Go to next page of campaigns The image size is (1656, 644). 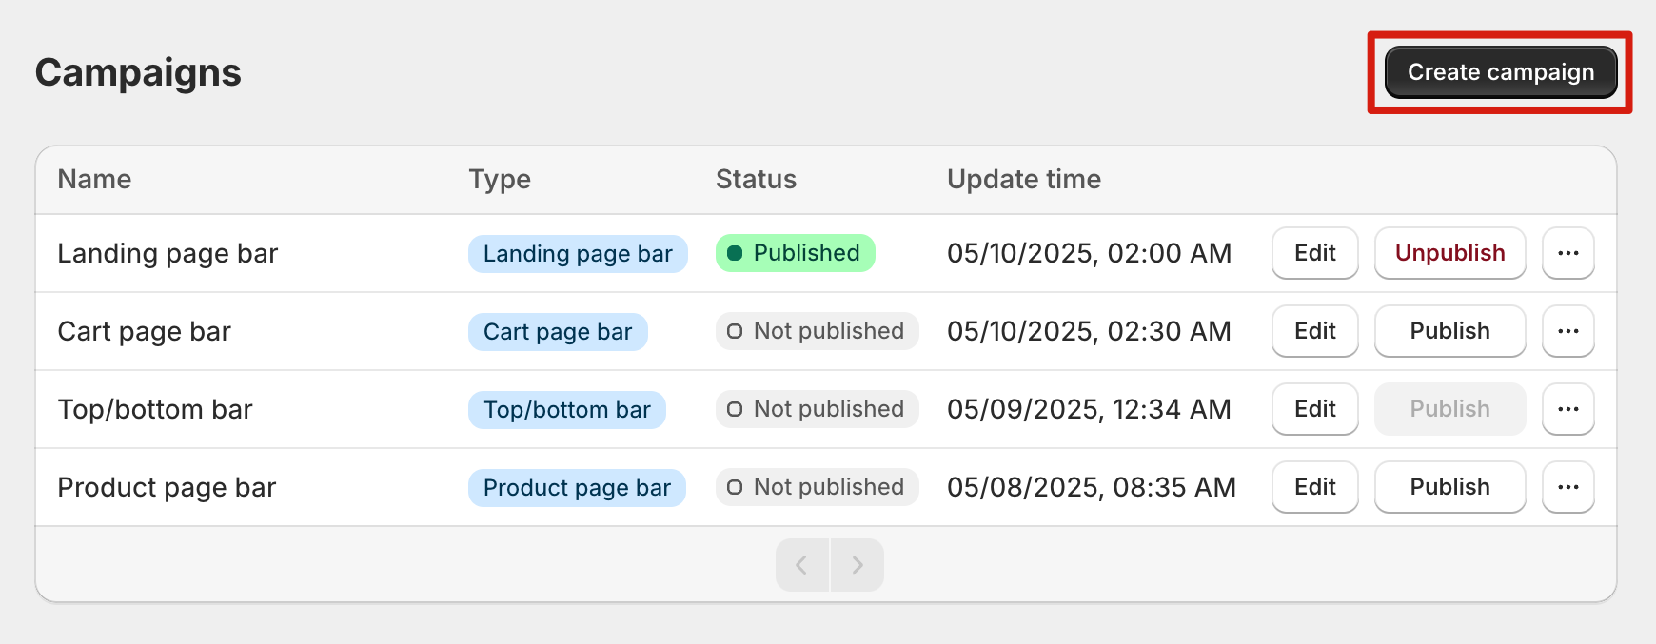pos(858,565)
